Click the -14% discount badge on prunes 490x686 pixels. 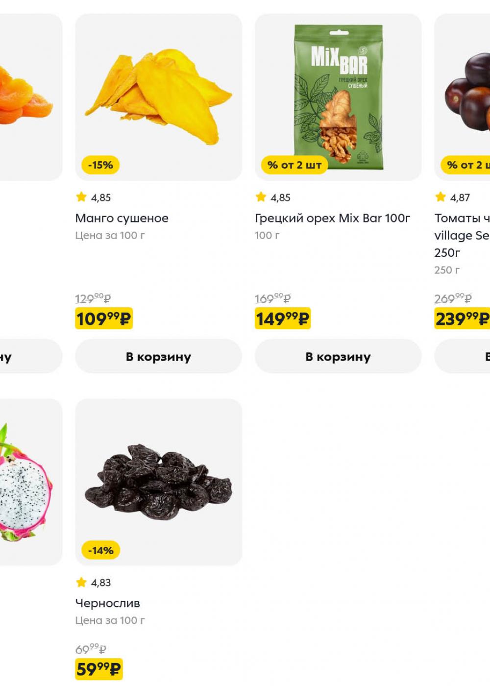[x=100, y=550]
